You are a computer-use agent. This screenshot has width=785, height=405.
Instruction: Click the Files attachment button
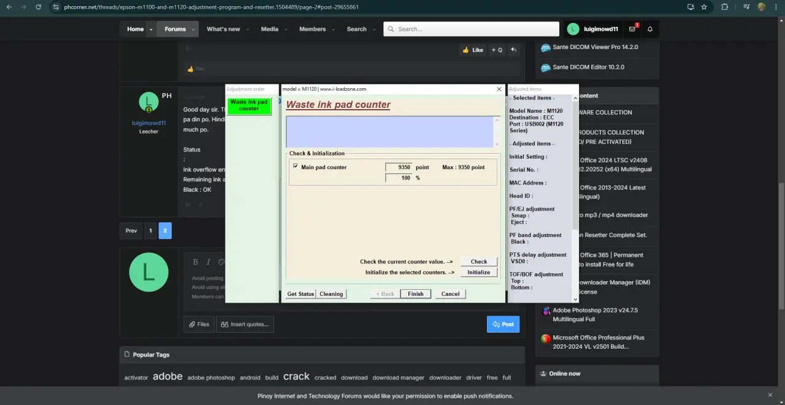(199, 324)
